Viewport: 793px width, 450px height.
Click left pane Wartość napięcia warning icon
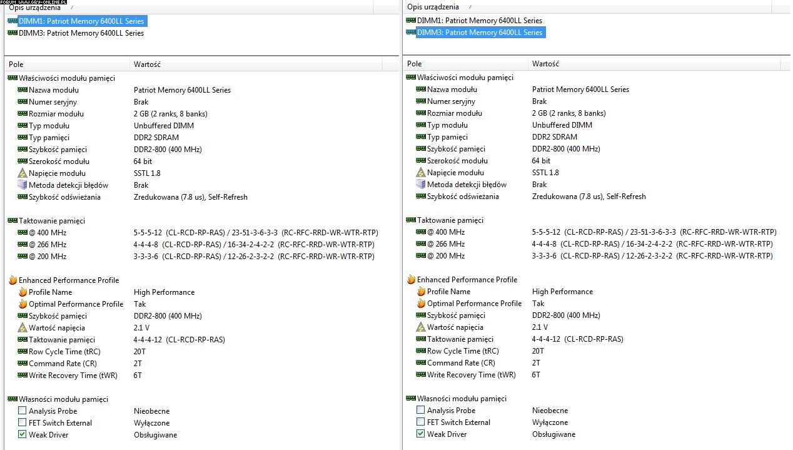(23, 327)
